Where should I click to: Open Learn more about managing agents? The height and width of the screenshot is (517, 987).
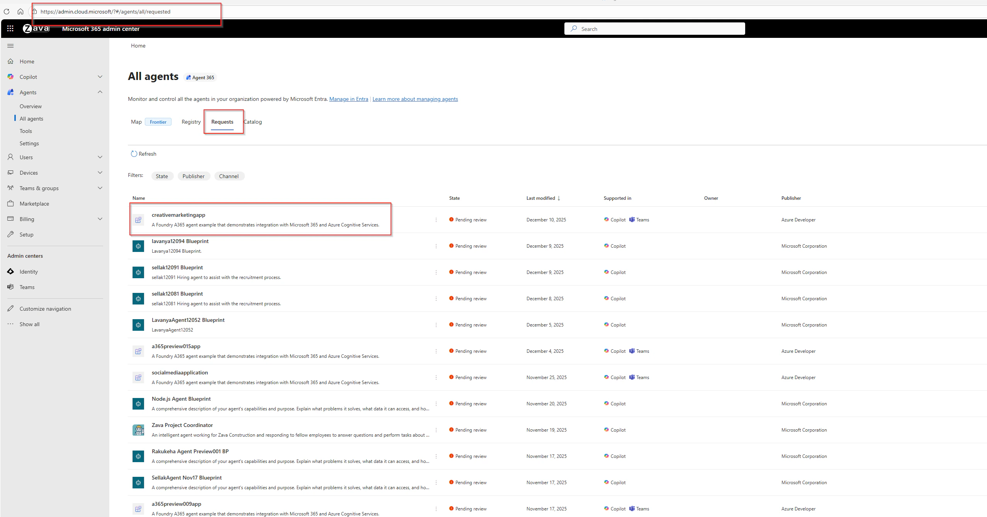415,99
